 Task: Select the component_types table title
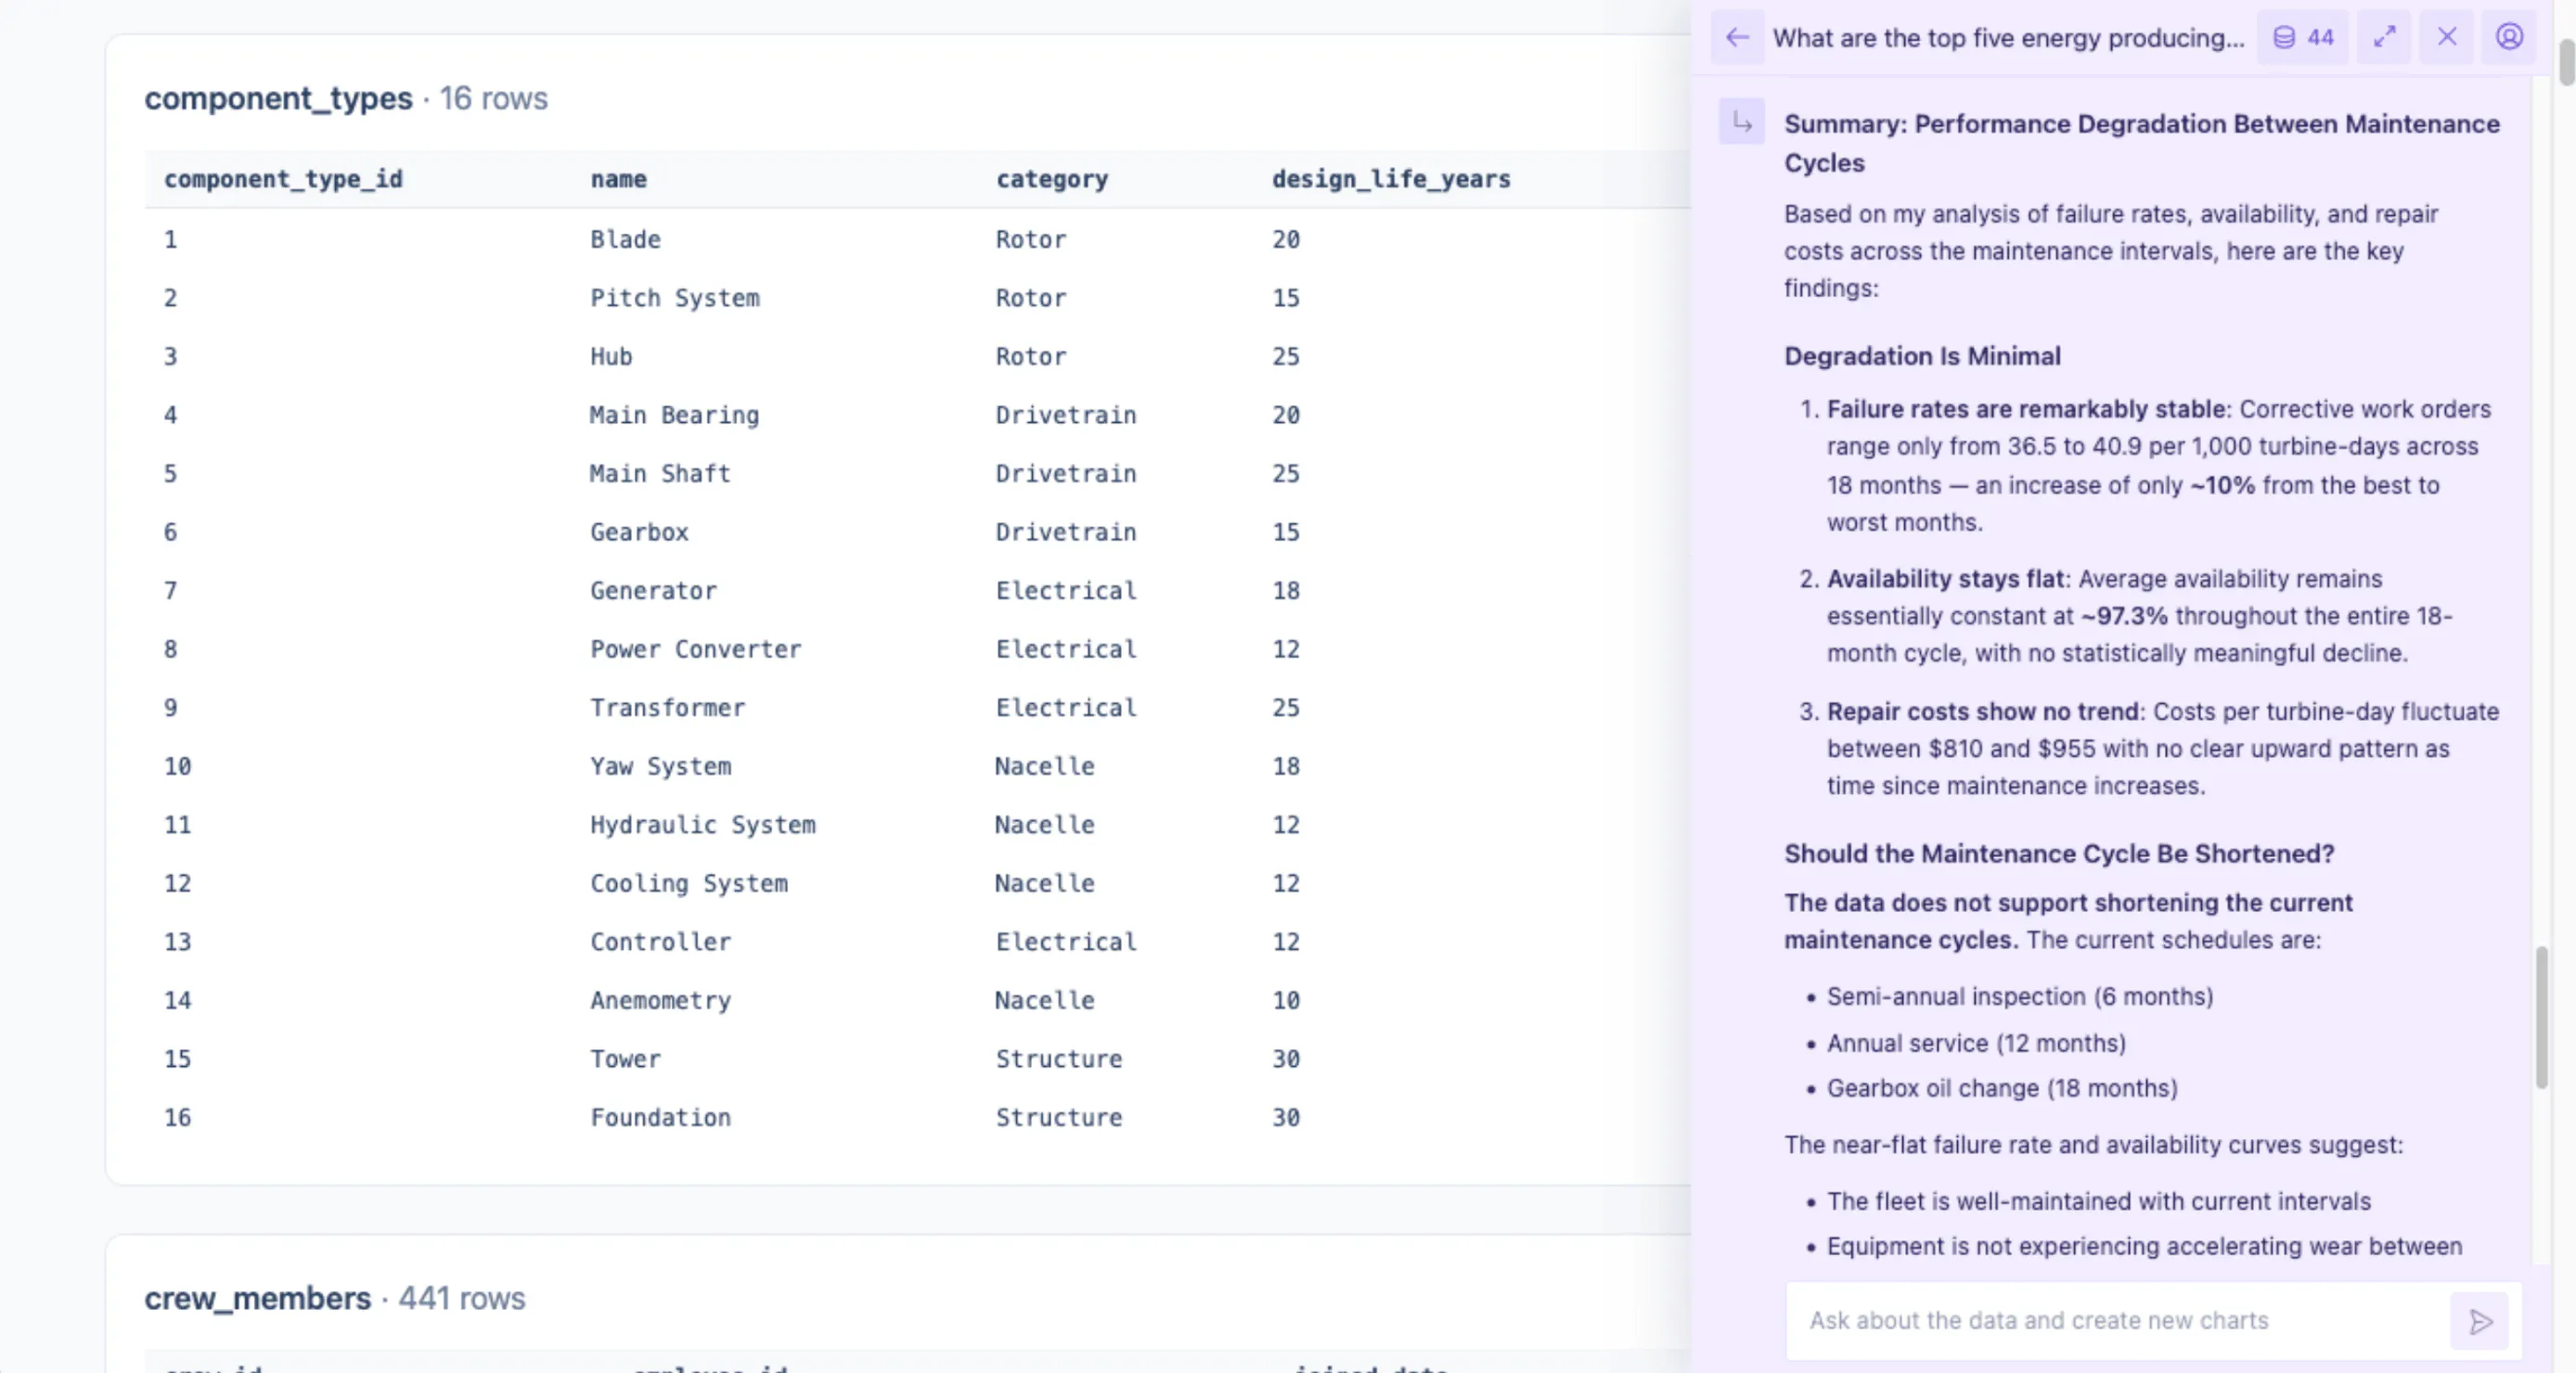tap(278, 98)
